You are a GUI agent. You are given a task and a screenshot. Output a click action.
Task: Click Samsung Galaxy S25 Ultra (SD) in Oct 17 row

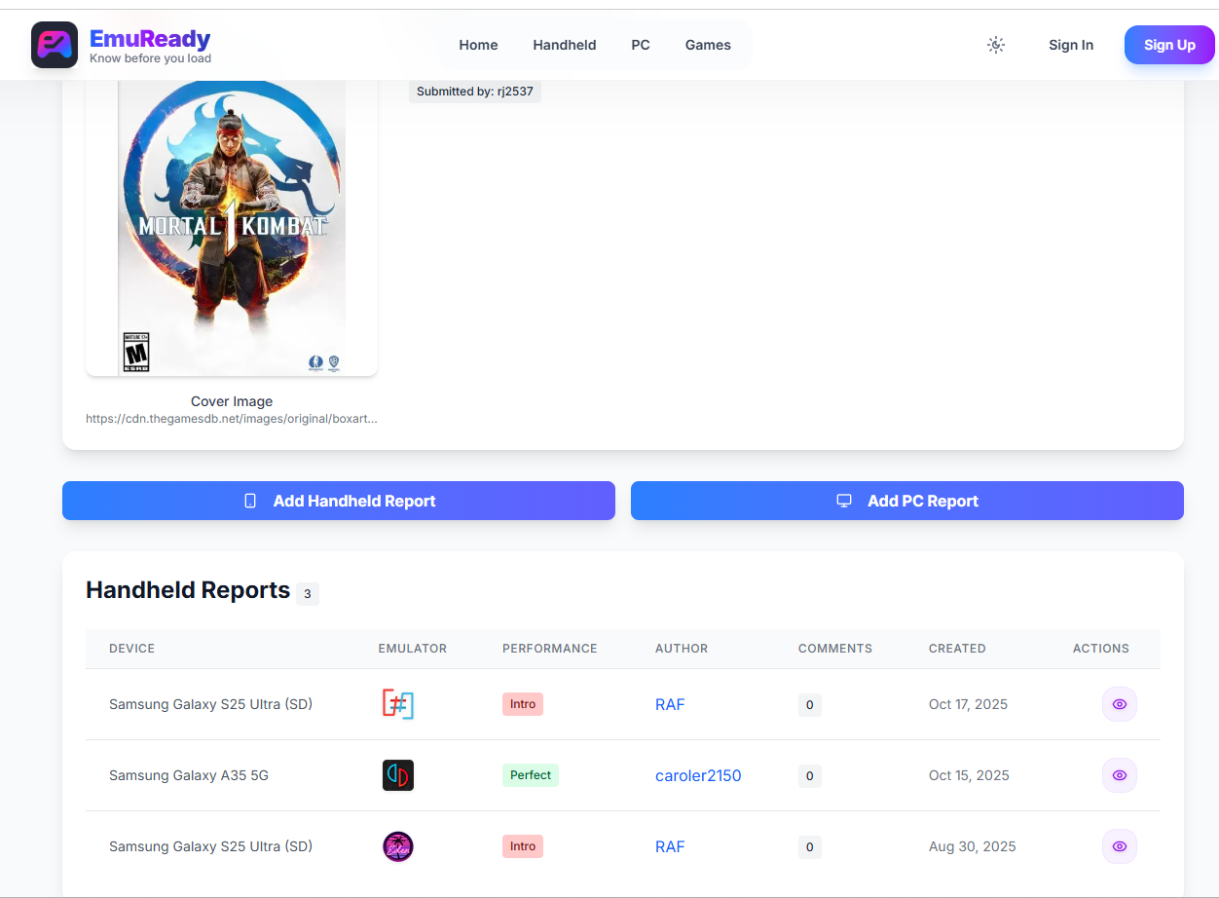tap(210, 704)
